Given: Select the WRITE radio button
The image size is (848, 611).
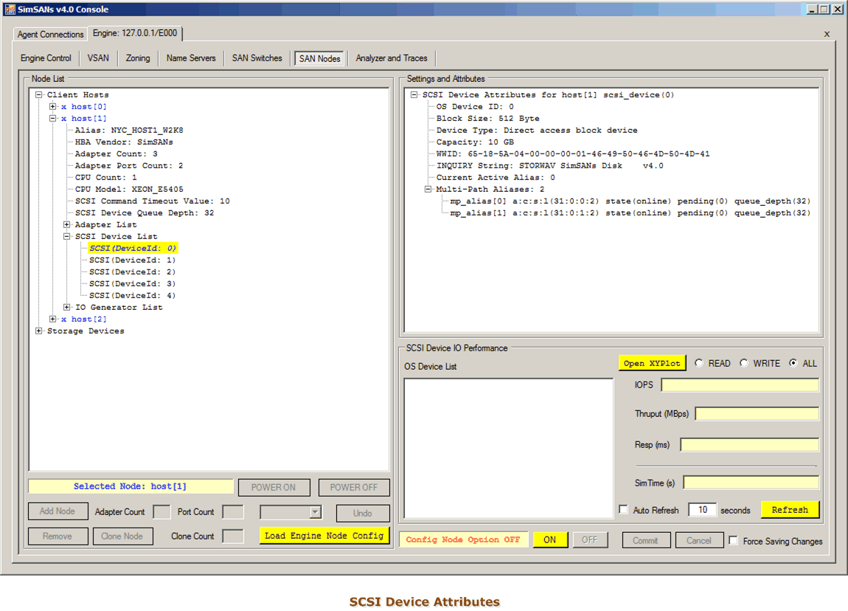Looking at the screenshot, I should [744, 363].
